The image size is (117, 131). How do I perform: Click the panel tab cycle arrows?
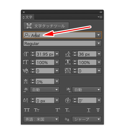24,17
